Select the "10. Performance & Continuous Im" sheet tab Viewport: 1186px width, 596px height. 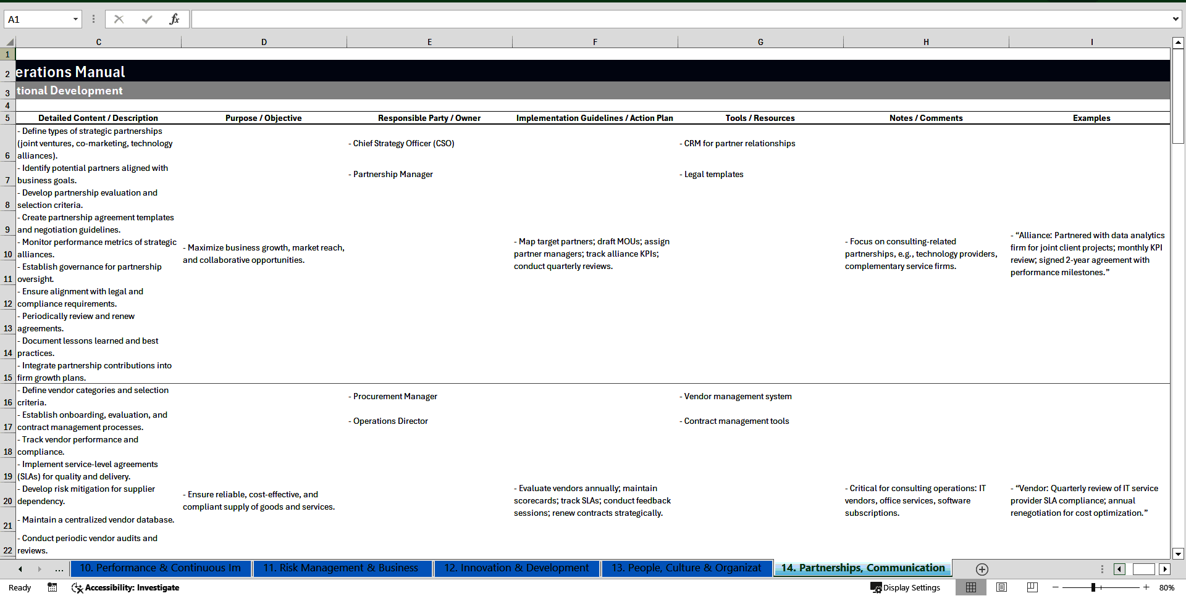[160, 568]
